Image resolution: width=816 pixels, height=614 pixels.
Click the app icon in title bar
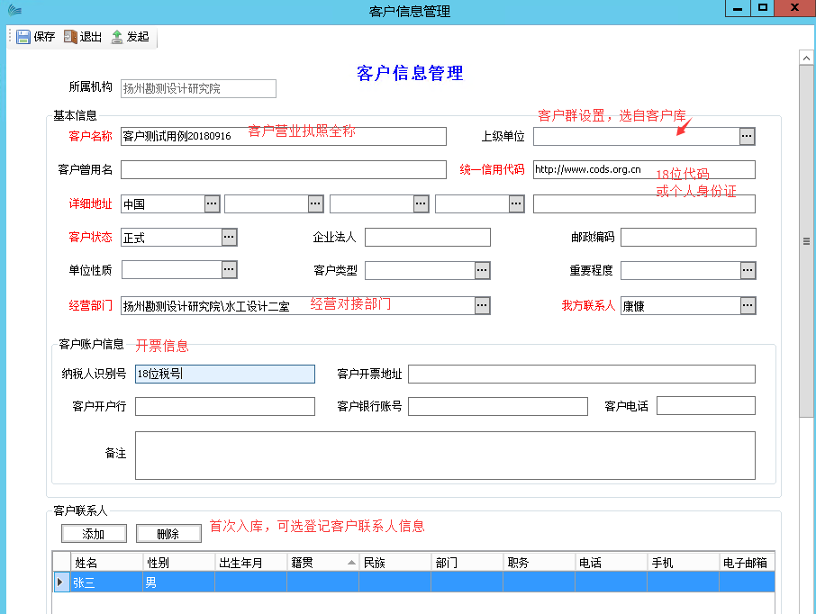(11, 10)
